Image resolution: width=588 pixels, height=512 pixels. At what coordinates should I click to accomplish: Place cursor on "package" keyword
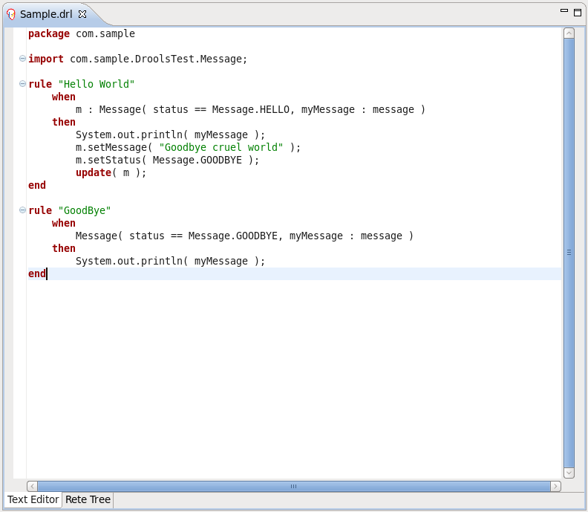pos(49,33)
